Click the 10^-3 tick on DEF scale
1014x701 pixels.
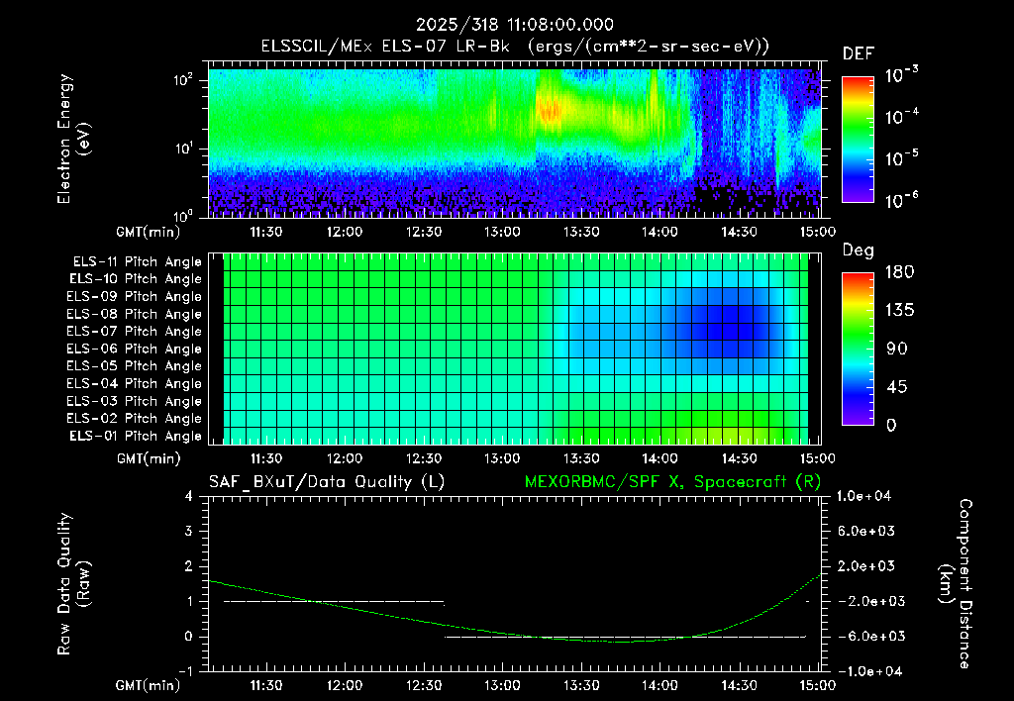(902, 75)
